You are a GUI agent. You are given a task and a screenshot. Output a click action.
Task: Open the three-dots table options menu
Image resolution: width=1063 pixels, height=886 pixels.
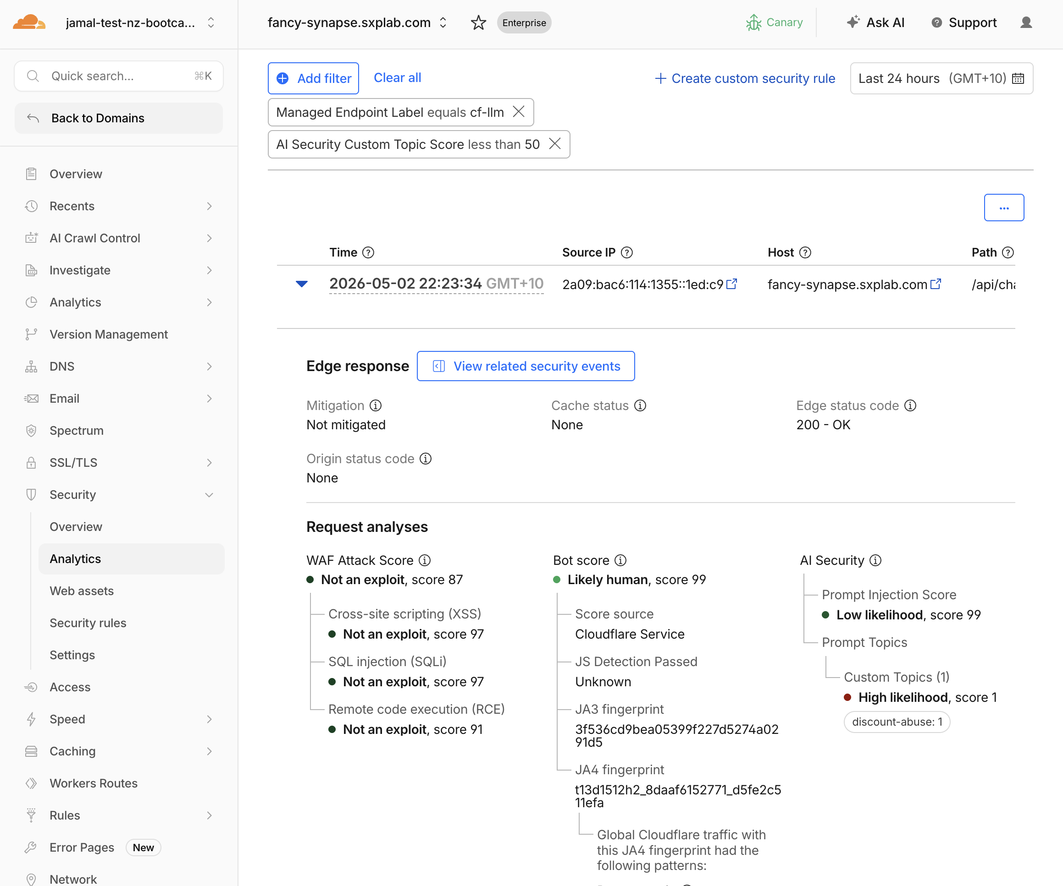(x=1004, y=208)
